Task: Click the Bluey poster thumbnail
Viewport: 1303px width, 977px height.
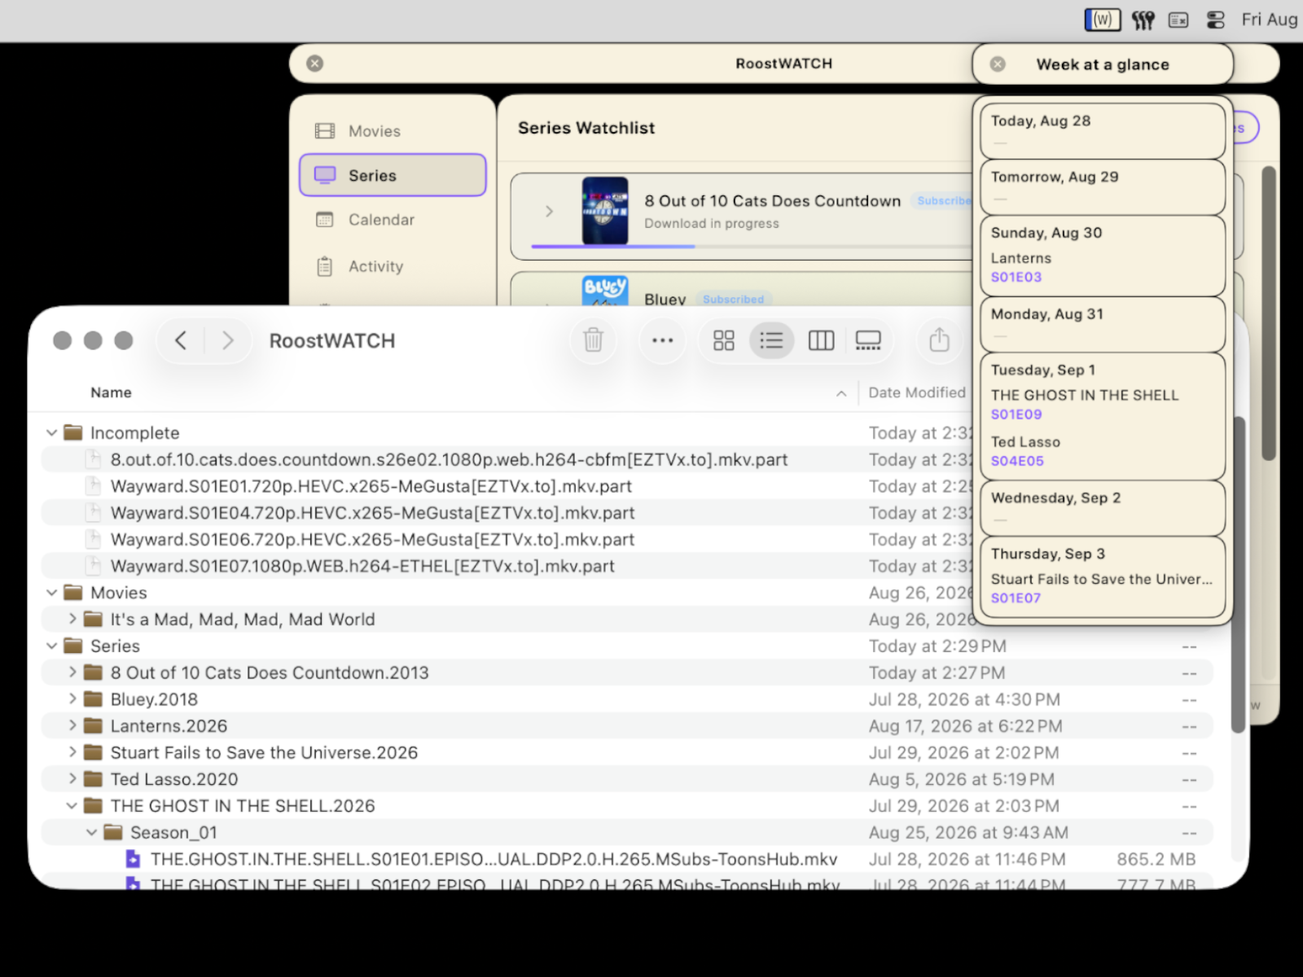Action: [x=605, y=291]
